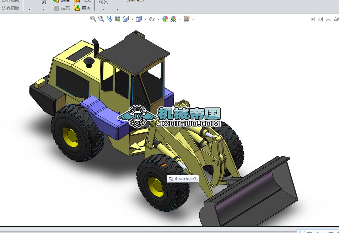339x233 pixels.
Task: Minimize the document window
Action: [328, 20]
